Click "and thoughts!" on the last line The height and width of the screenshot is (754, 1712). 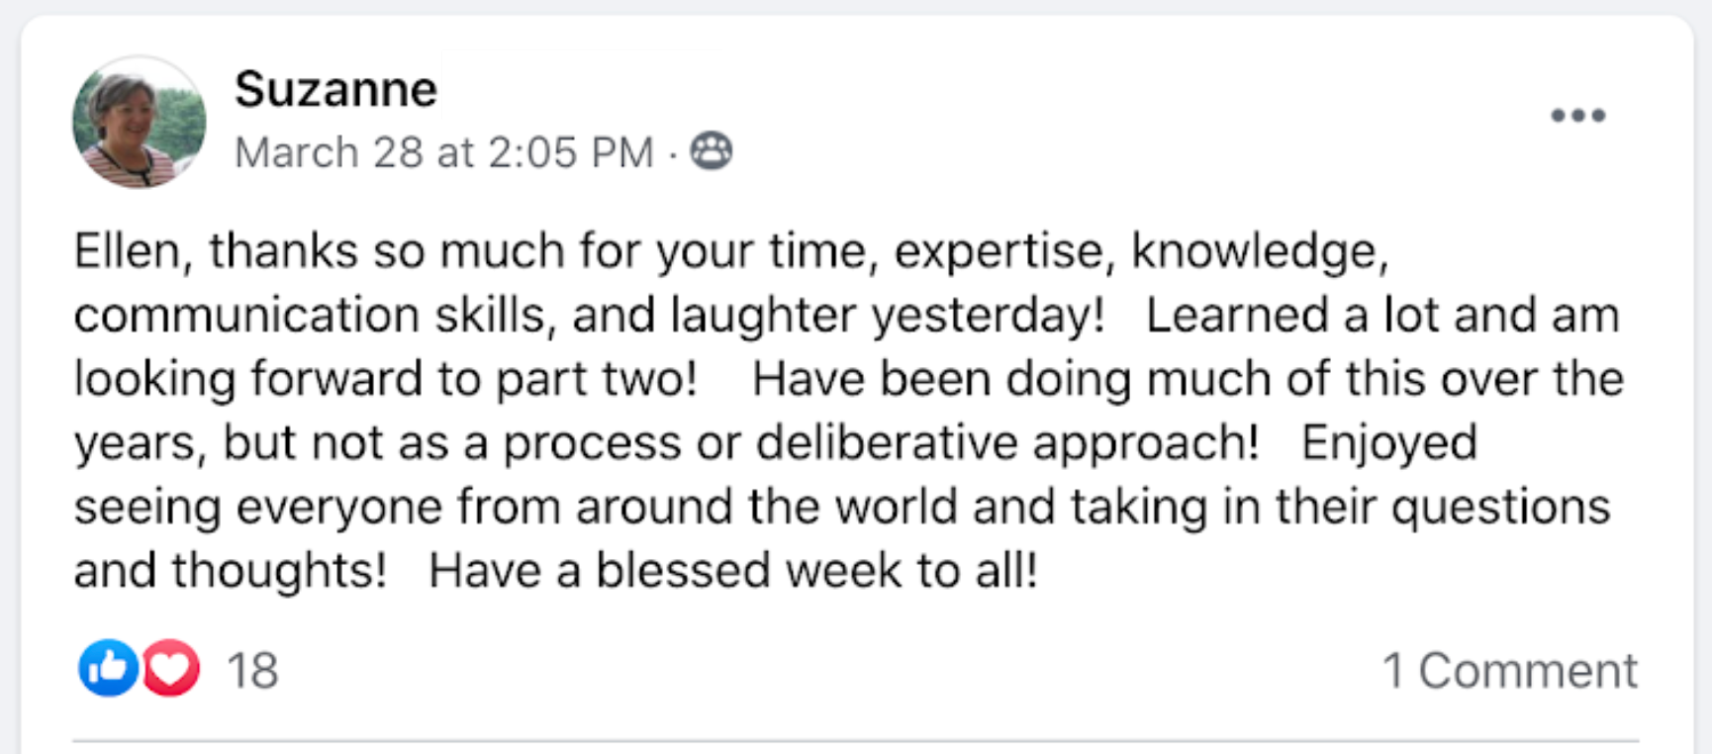230,571
